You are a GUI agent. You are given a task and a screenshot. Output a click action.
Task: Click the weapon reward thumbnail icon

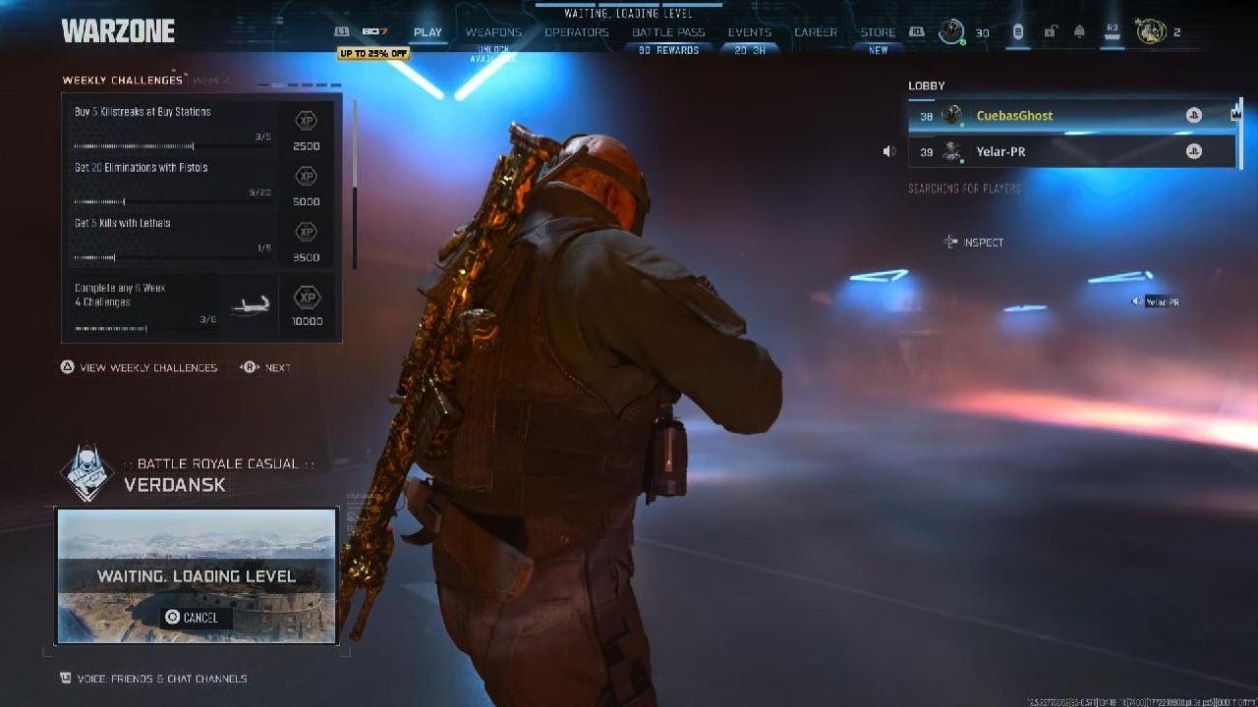[x=249, y=307]
